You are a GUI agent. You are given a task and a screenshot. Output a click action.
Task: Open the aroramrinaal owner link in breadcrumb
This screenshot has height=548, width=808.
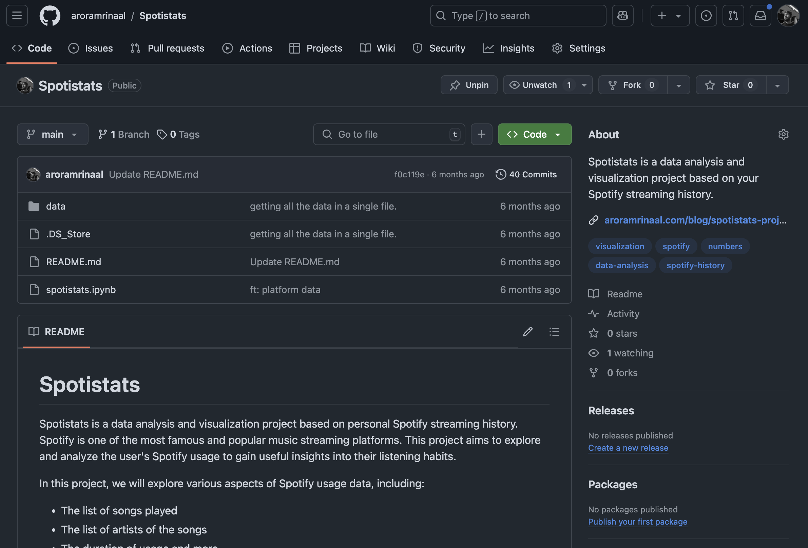point(98,16)
